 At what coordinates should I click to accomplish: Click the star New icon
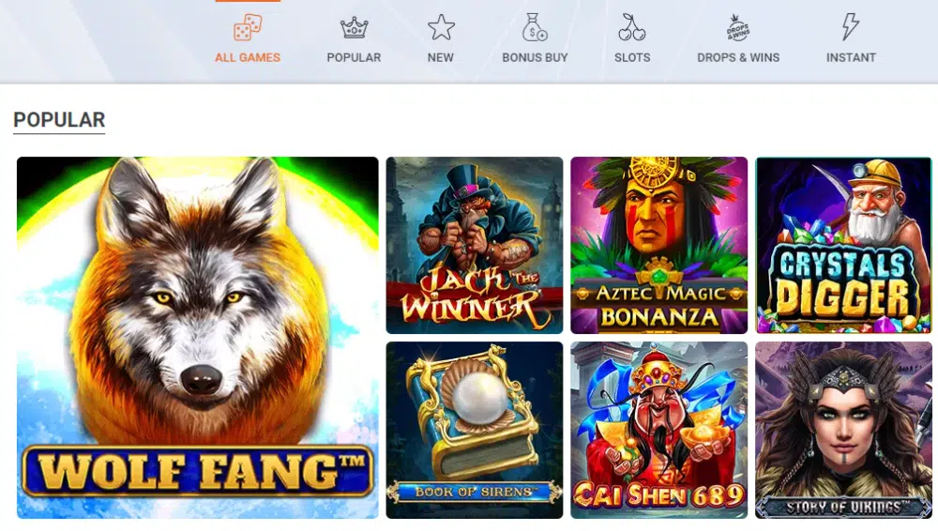point(441,27)
